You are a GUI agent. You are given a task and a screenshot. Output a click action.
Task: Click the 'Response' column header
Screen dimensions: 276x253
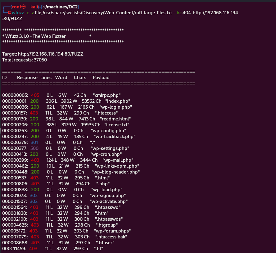(27, 78)
